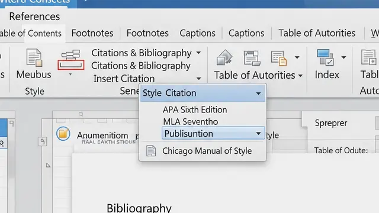Click the Mark Citation icon above Table of Autorities
This screenshot has height=213, width=379.
click(224, 57)
